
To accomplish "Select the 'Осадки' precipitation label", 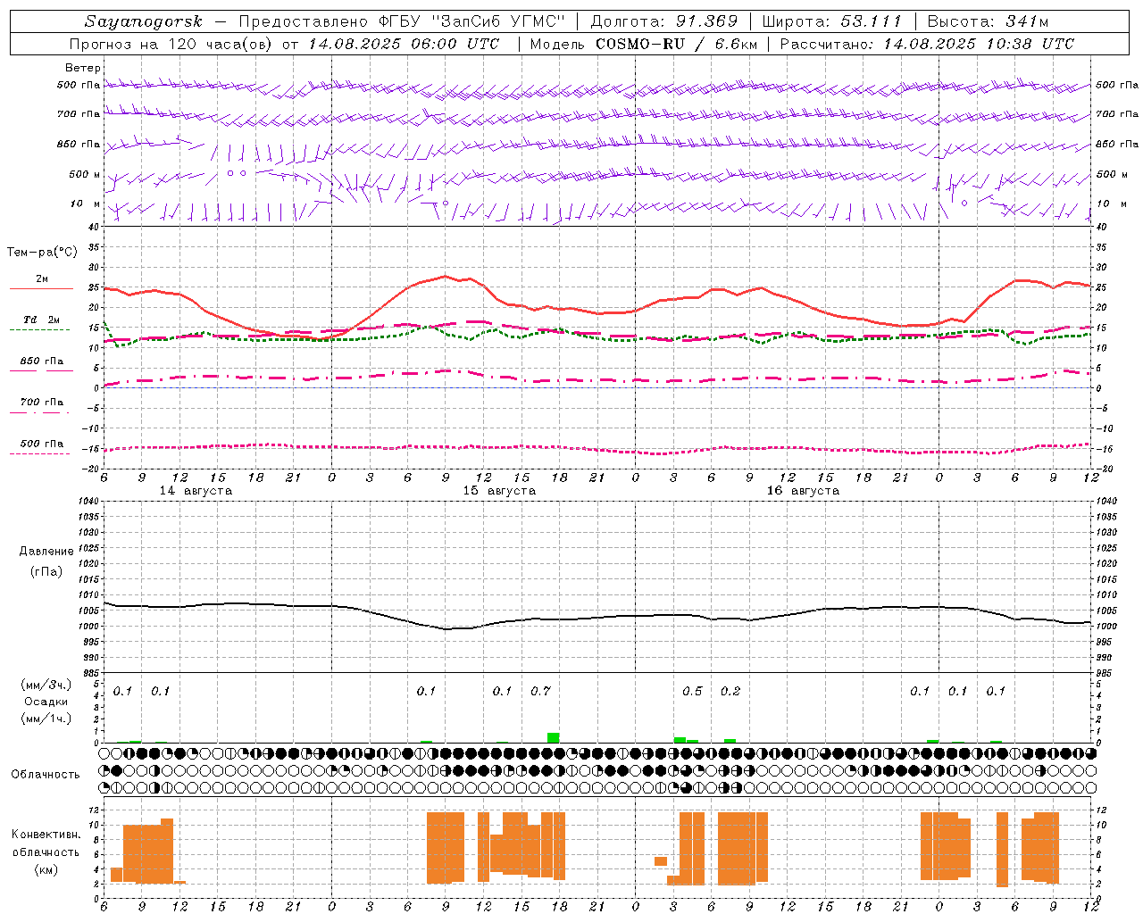I will tap(46, 702).
